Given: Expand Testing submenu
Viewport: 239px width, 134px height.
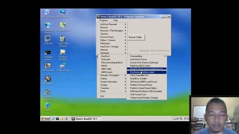Looking at the screenshot, I should (x=112, y=85).
